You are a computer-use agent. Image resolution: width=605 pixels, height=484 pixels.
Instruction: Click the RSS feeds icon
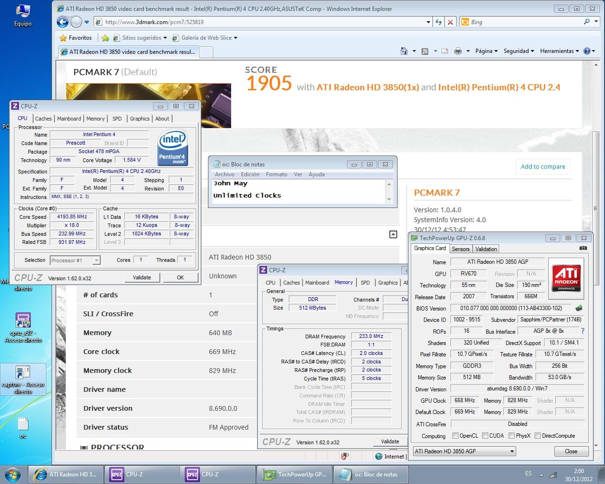424,51
